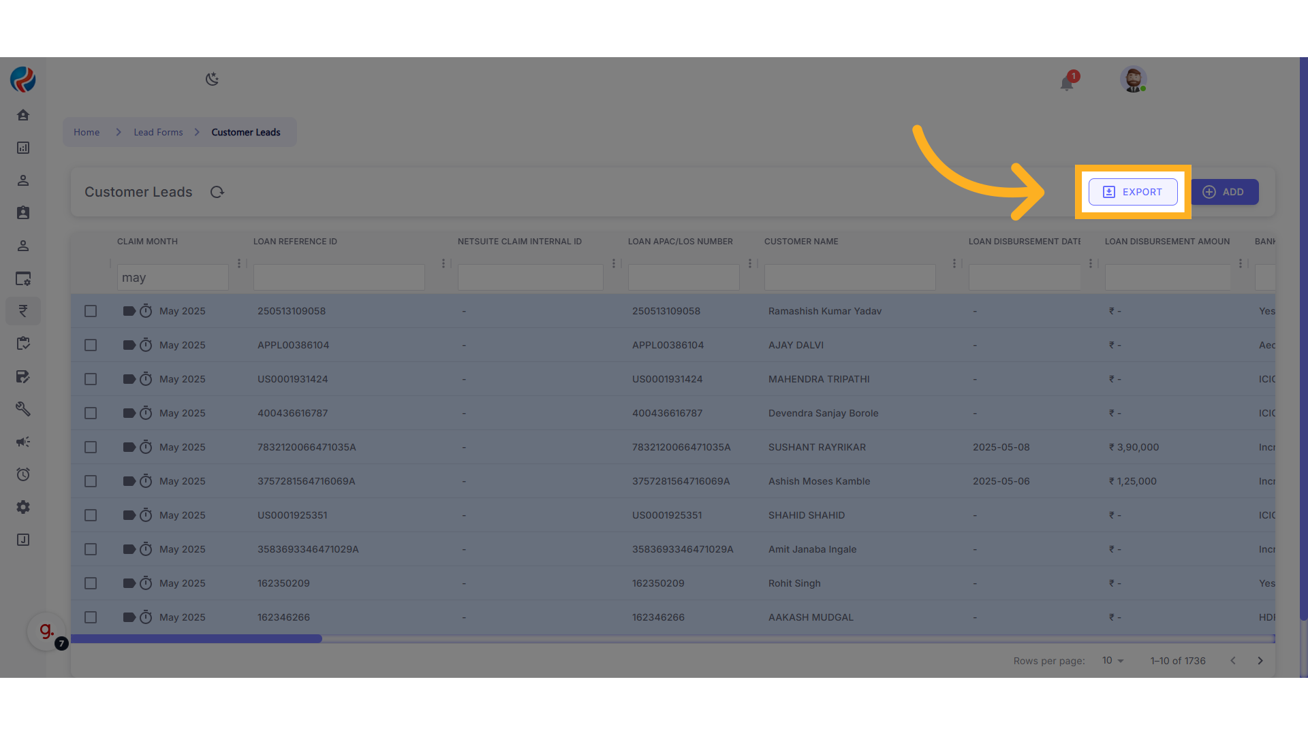Click the megaphone icon in sidebar
The height and width of the screenshot is (735, 1308).
23,442
